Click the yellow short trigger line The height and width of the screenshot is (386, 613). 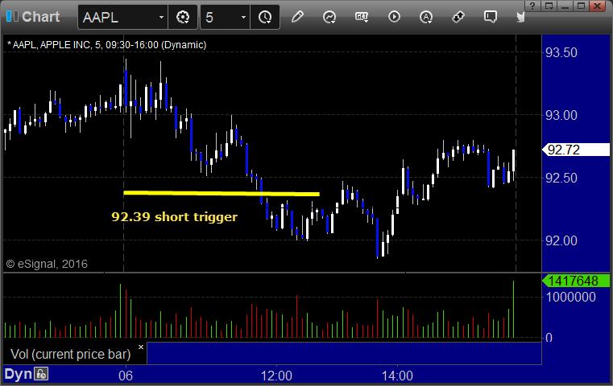coord(222,193)
